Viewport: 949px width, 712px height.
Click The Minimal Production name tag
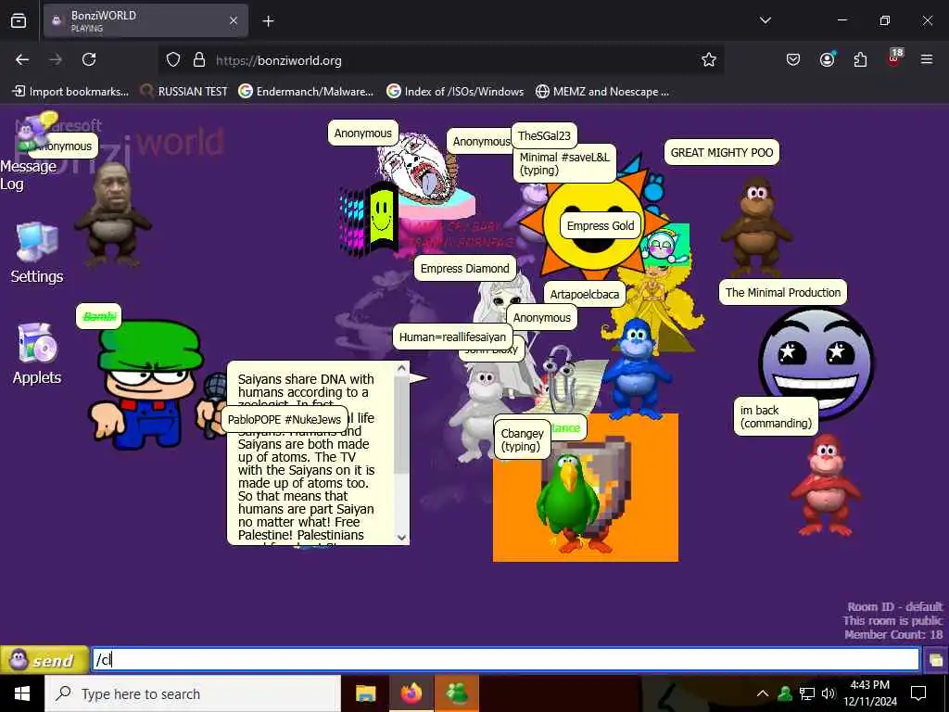point(782,292)
